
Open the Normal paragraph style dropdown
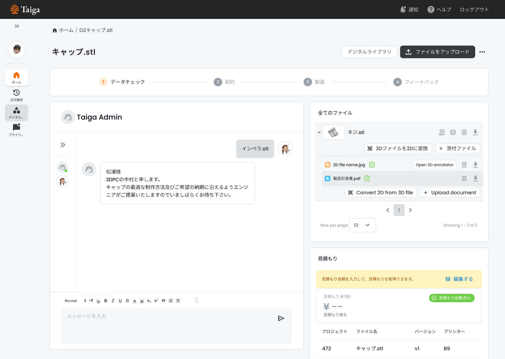[75, 301]
